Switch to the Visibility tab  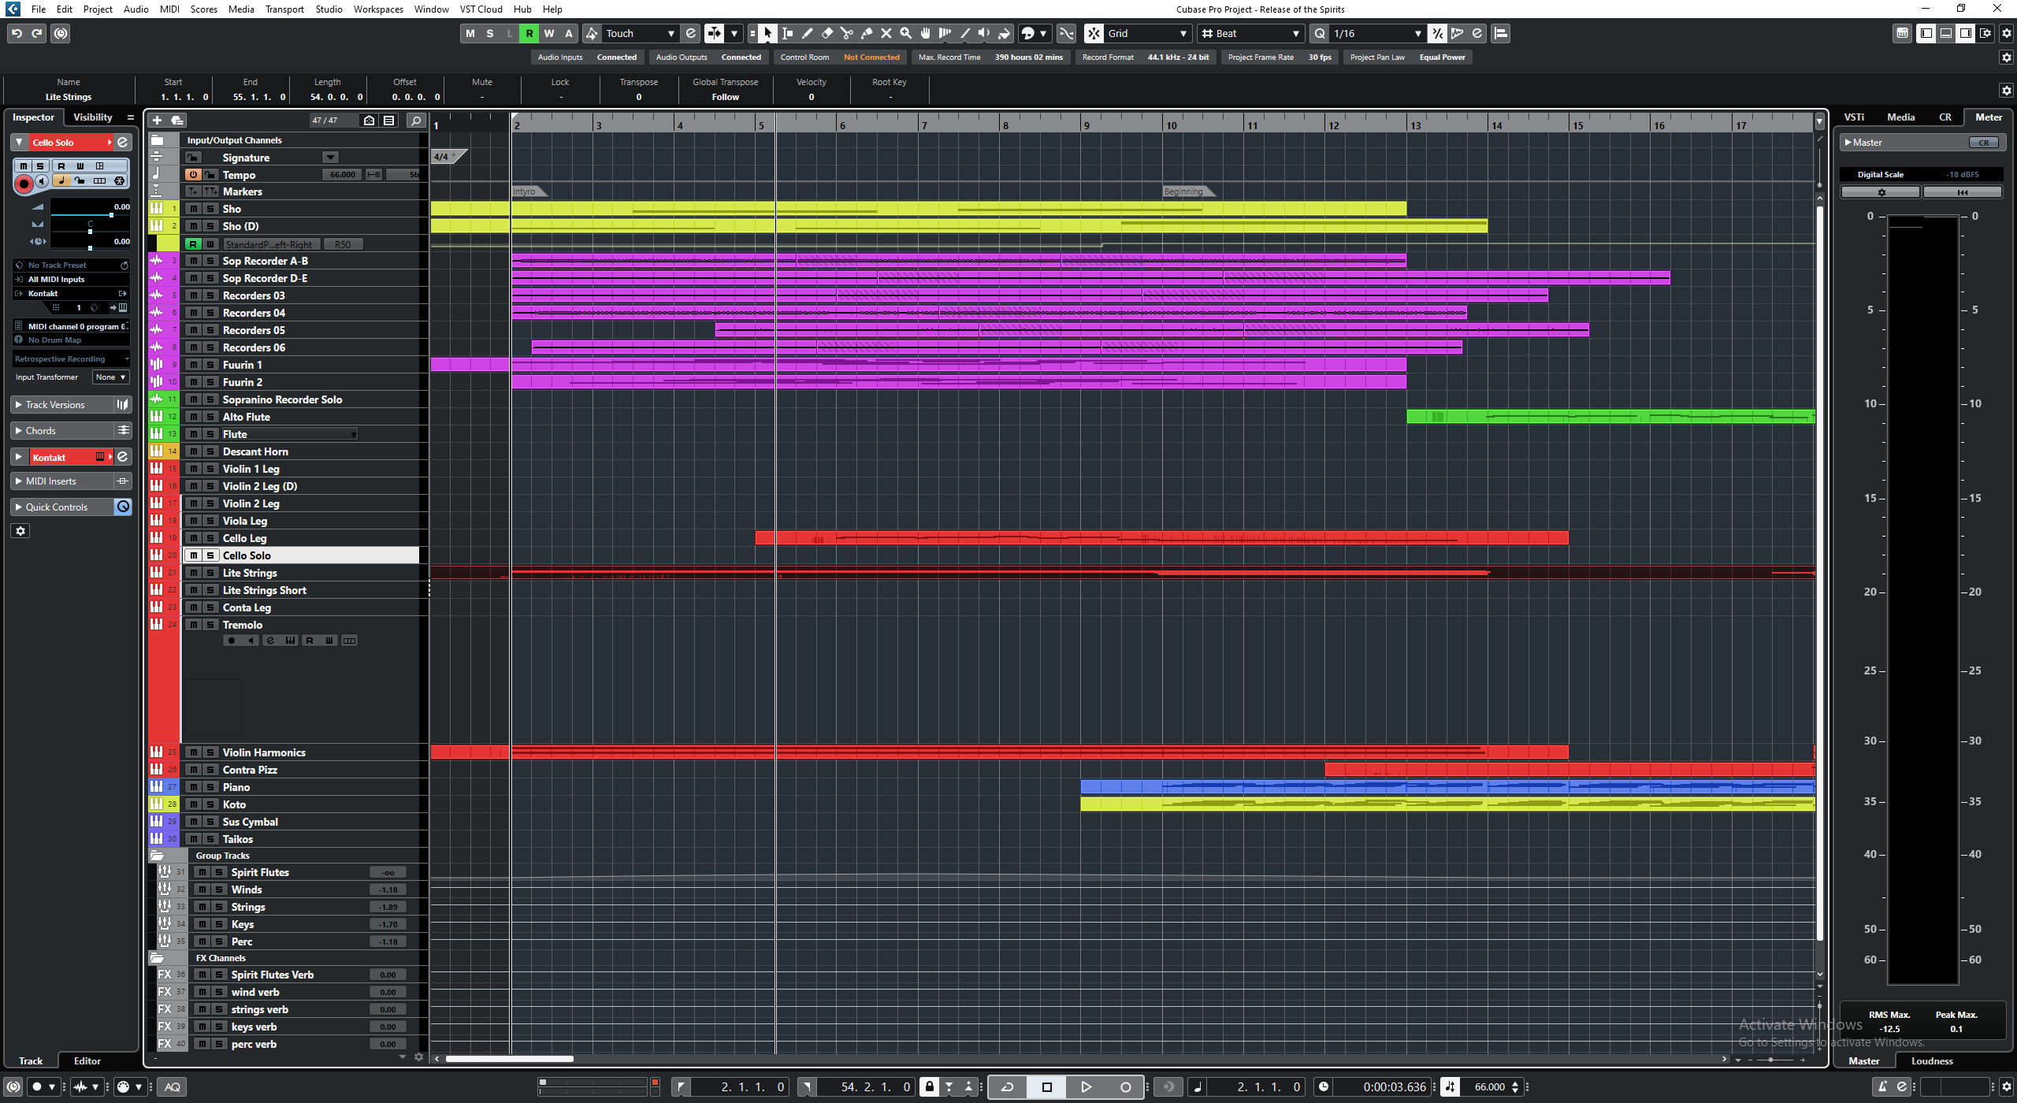pyautogui.click(x=92, y=117)
